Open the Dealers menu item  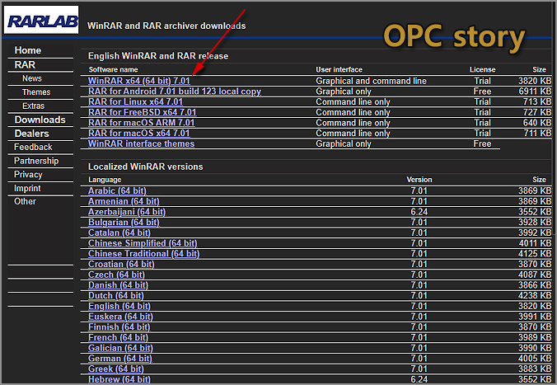point(31,134)
